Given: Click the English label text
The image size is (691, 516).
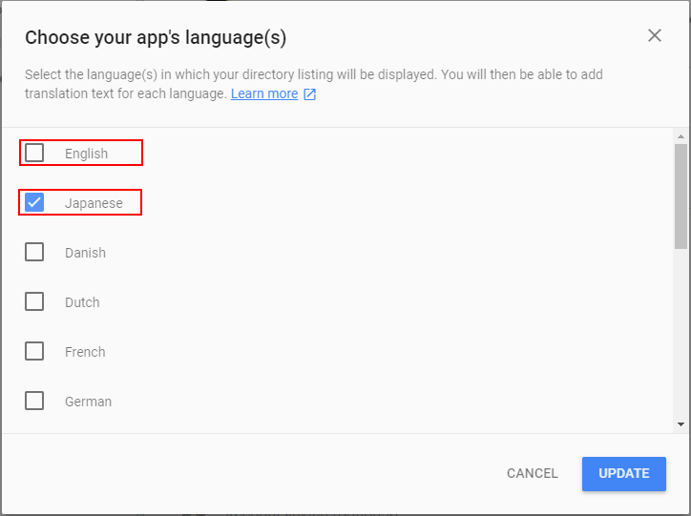Looking at the screenshot, I should tap(86, 154).
